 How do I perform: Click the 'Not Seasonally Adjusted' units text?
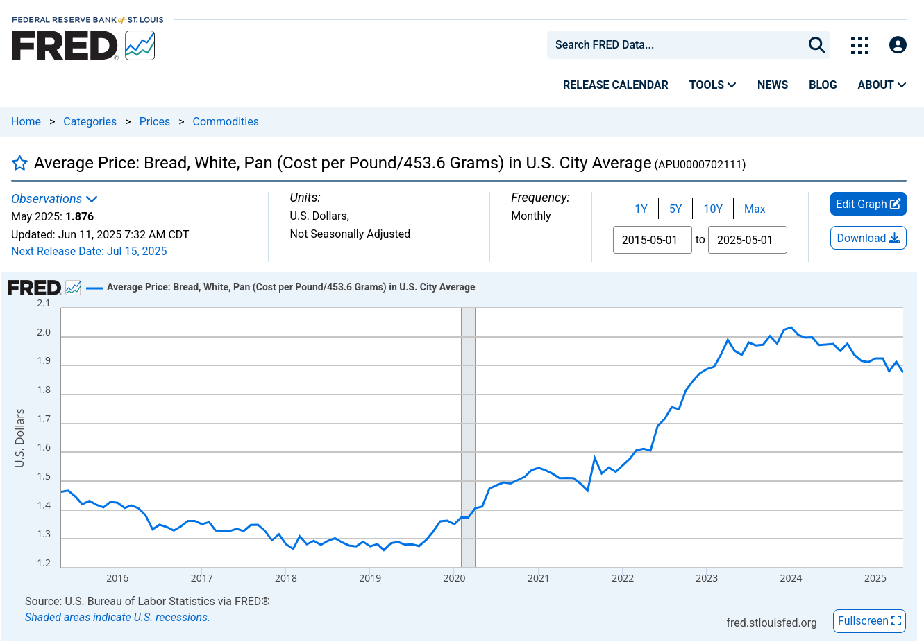(x=350, y=234)
